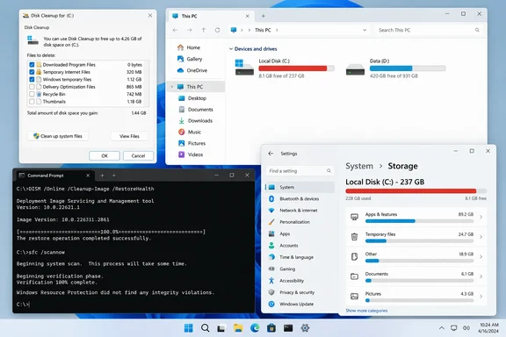Click Cancel in Disk Cleanup dialog

(138, 155)
